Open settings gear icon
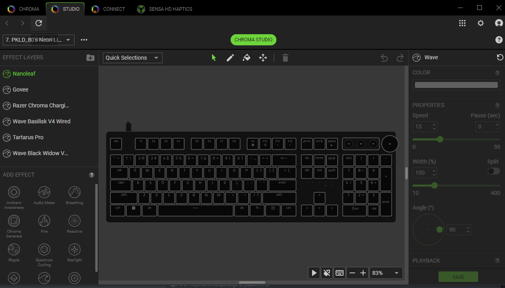 tap(481, 23)
